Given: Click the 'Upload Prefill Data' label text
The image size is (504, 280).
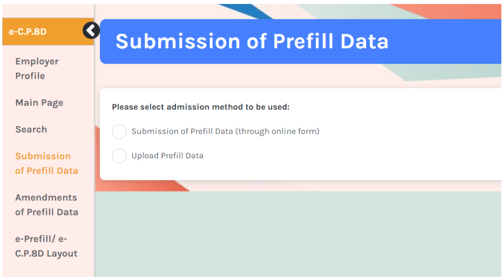Looking at the screenshot, I should point(167,156).
